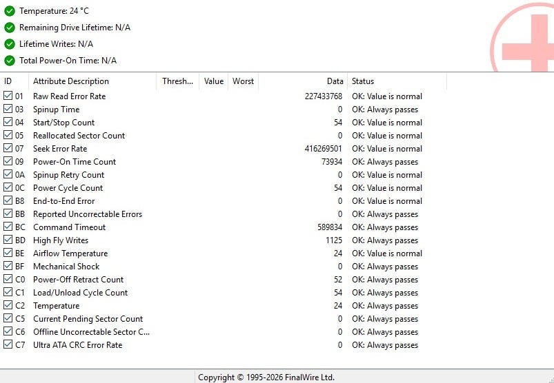Uncheck the BE Airflow Temperature checkbox
This screenshot has width=554, height=383.
(8, 253)
